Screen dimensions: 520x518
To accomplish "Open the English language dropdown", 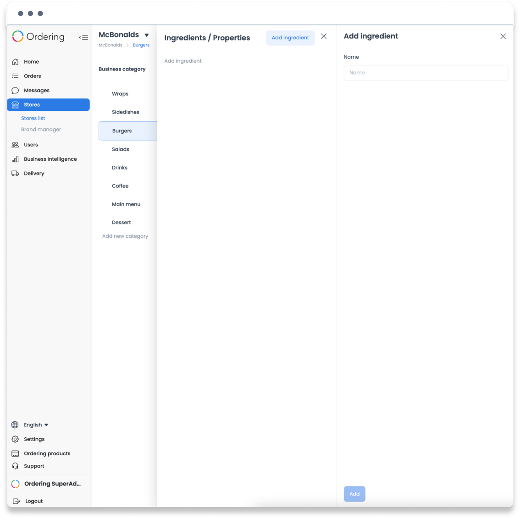I will (x=36, y=425).
